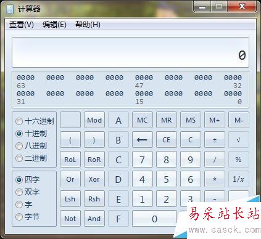Click the M- memory subtract button
This screenshot has height=239, width=261.
tap(239, 120)
